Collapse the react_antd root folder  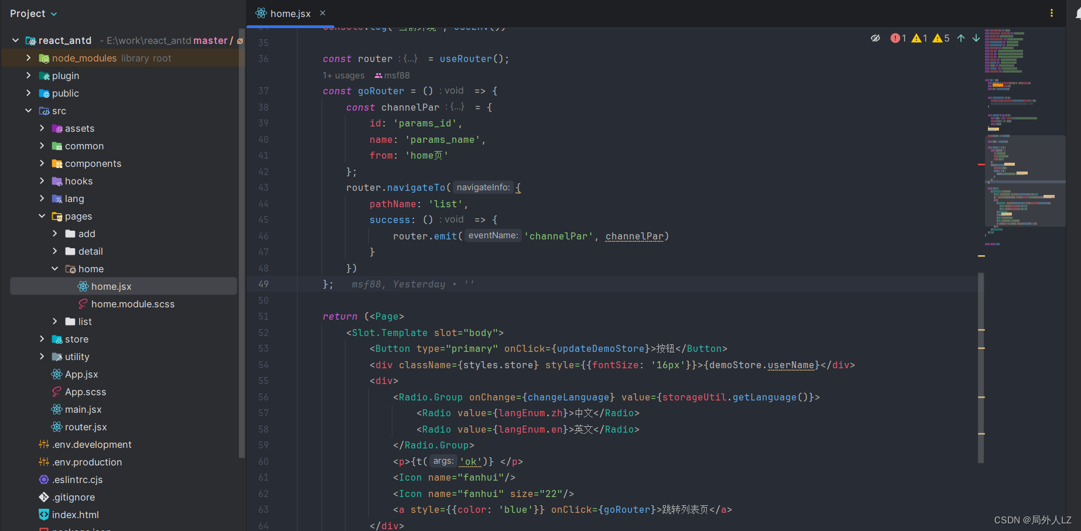pyautogui.click(x=15, y=40)
